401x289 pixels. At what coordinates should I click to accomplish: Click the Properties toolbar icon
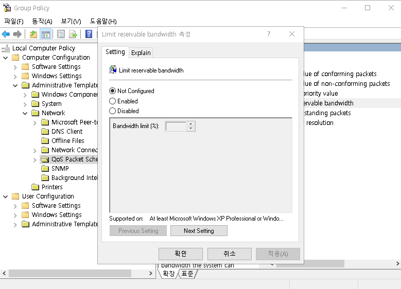click(x=61, y=34)
